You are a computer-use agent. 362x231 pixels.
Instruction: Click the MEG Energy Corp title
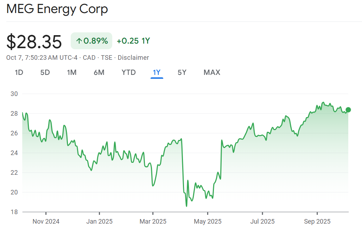[x=57, y=9]
